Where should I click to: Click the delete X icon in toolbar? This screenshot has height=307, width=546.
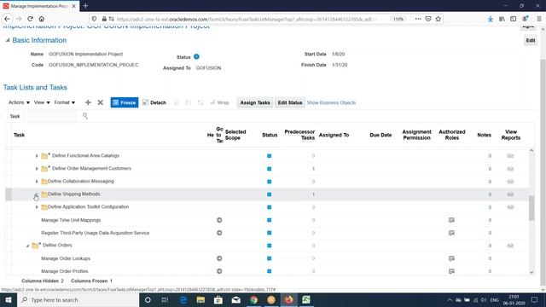(x=101, y=102)
